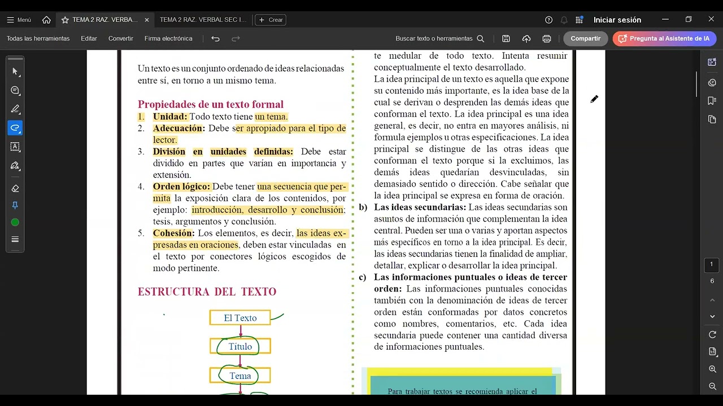The width and height of the screenshot is (723, 406).
Task: Redo the last action
Action: tap(236, 38)
